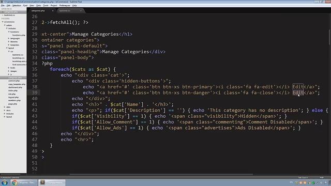Open the File menu

pos(3,6)
